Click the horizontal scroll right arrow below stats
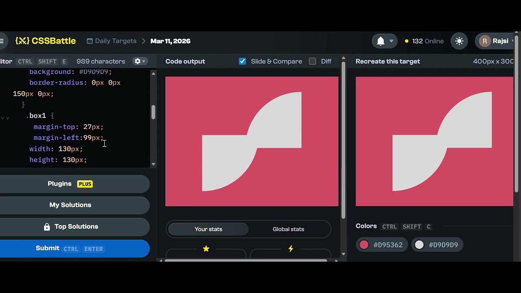This screenshot has width=521, height=293. [336, 260]
